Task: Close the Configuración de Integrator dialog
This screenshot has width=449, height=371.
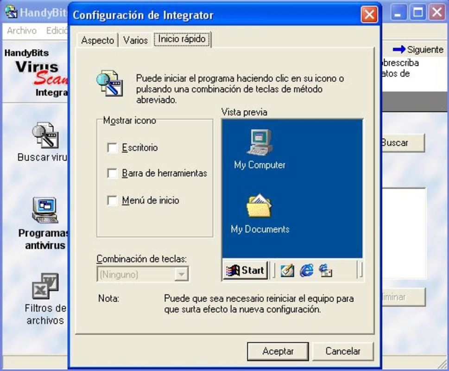Action: [x=369, y=14]
